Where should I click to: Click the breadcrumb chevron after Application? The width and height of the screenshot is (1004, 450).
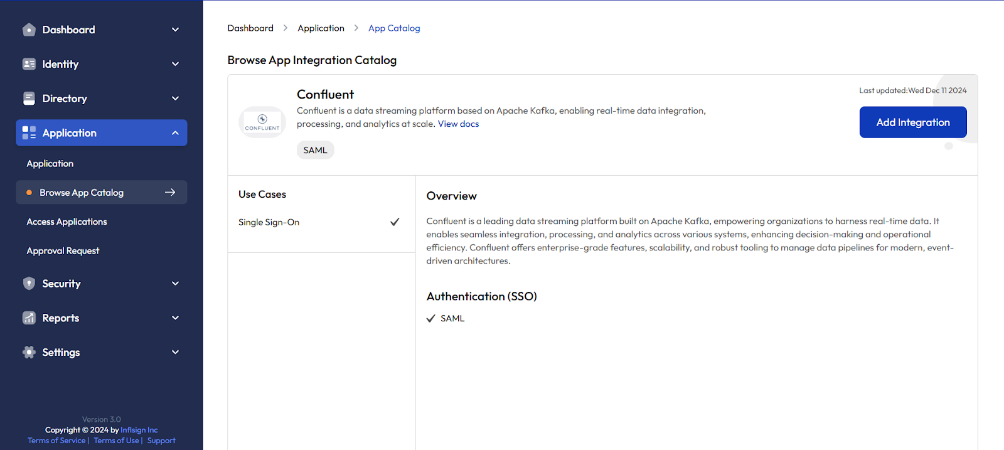[356, 28]
